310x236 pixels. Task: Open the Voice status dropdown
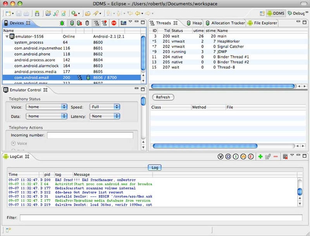click(46, 107)
